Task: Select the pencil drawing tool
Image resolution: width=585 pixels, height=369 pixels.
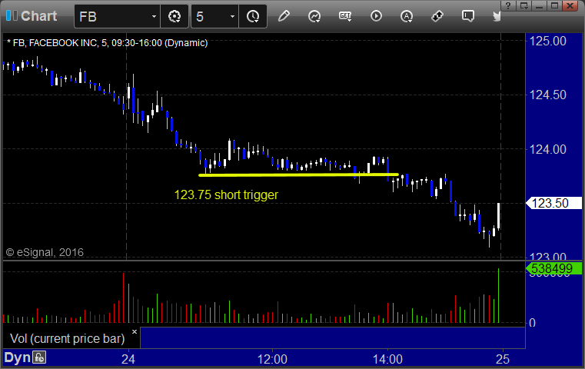Action: coord(284,16)
